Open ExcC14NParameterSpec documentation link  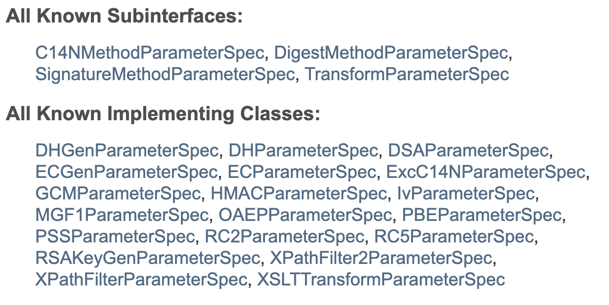(486, 172)
